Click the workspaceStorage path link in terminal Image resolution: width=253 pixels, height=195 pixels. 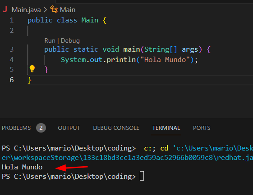tap(127, 158)
